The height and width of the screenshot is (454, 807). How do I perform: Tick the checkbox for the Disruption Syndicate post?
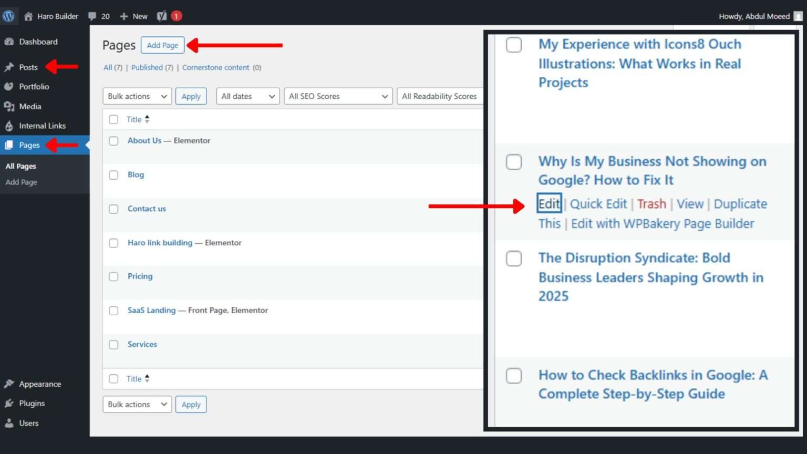point(514,259)
